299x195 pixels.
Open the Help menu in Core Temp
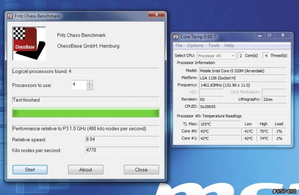click(x=229, y=45)
